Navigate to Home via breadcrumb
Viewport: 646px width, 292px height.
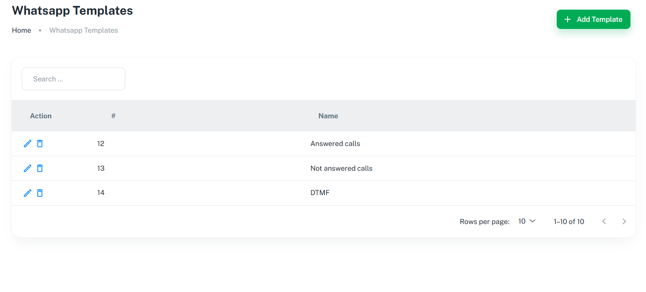[x=21, y=30]
